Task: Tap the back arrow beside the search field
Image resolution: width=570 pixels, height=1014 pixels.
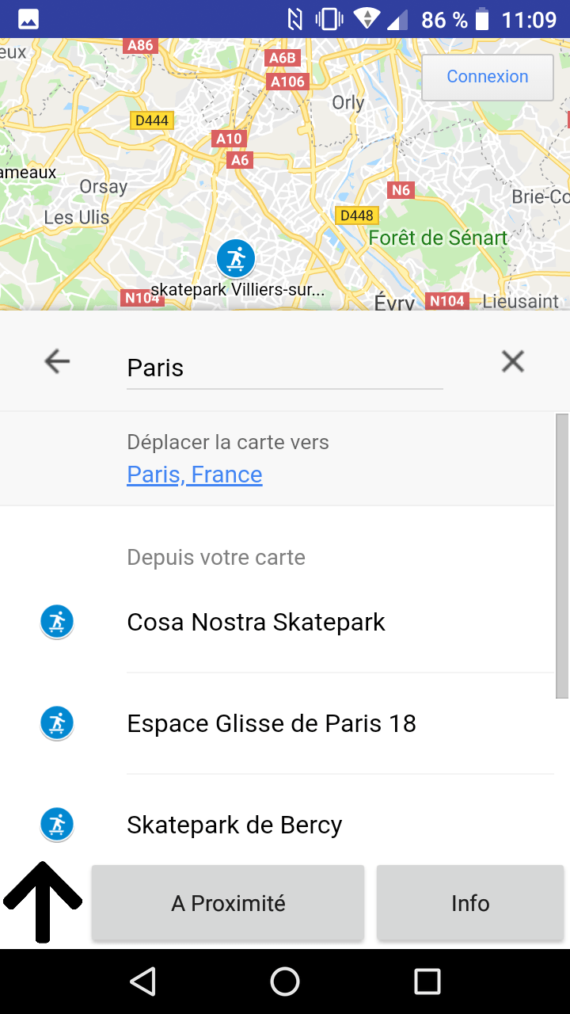Action: click(57, 362)
